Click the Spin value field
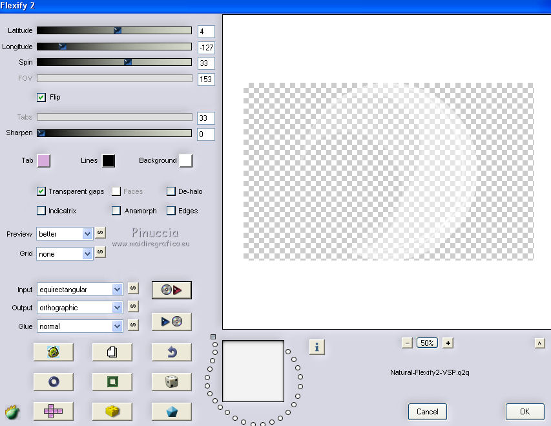Viewport: 551px width, 426px height. pyautogui.click(x=206, y=63)
